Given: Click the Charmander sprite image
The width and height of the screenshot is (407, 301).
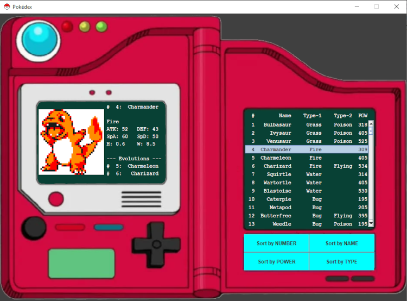Looking at the screenshot, I should pos(72,142).
